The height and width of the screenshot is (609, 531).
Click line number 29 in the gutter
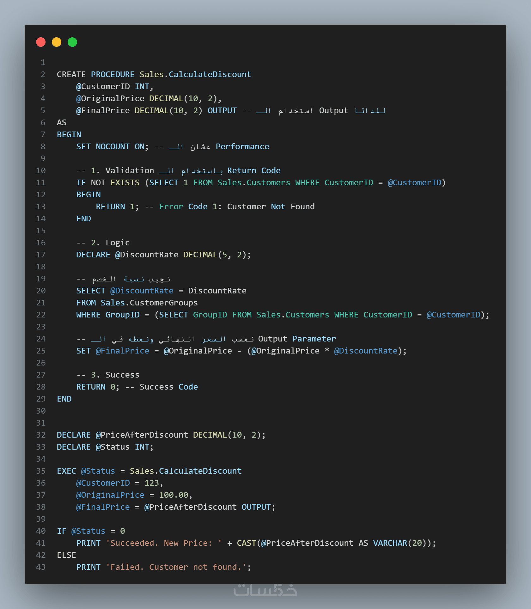point(41,399)
